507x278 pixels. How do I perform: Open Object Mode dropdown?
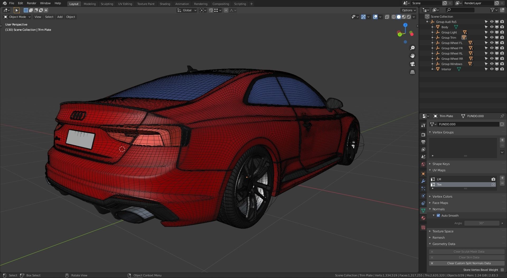pos(17,17)
